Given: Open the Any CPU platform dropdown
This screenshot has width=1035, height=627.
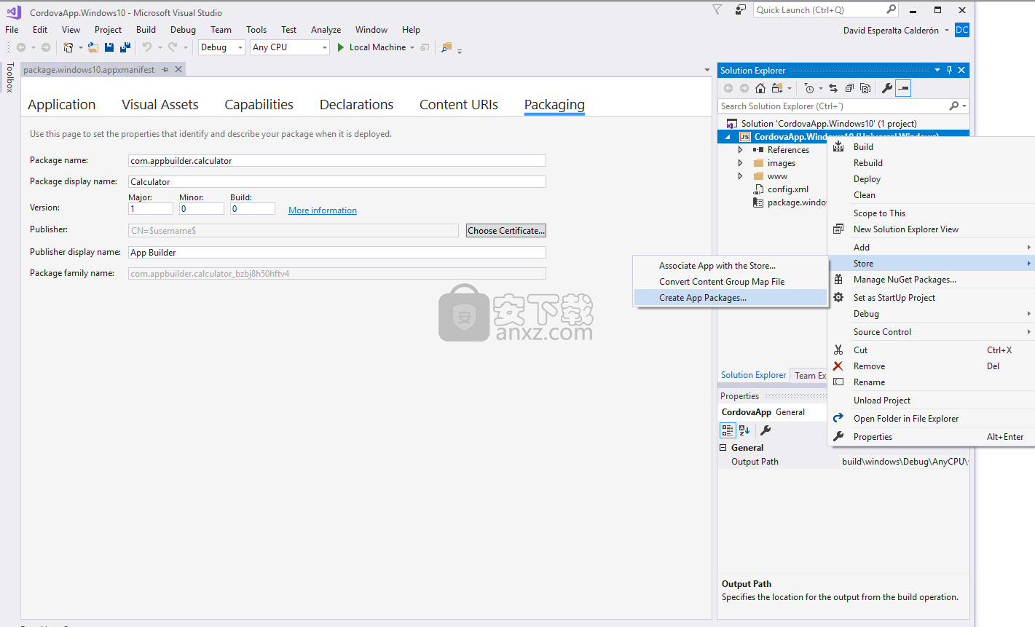Looking at the screenshot, I should [325, 47].
